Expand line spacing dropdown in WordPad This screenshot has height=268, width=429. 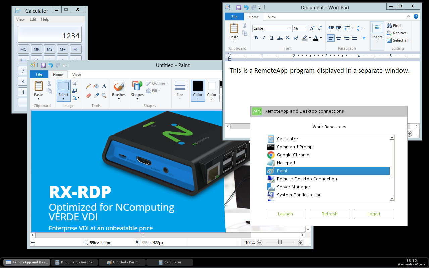[x=364, y=28]
